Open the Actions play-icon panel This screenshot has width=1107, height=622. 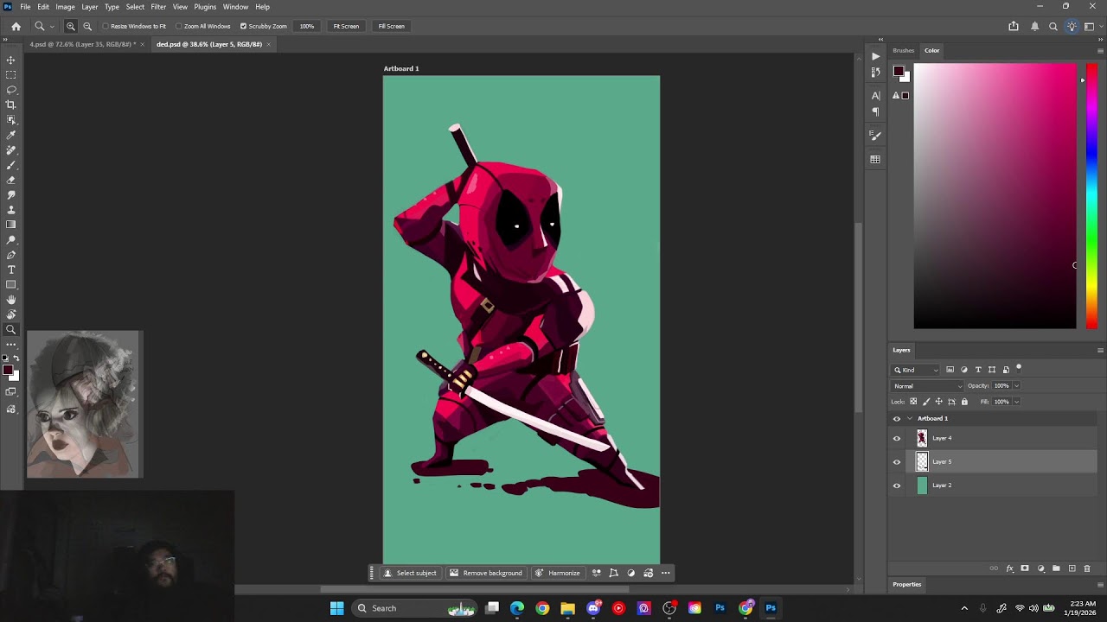coord(875,57)
